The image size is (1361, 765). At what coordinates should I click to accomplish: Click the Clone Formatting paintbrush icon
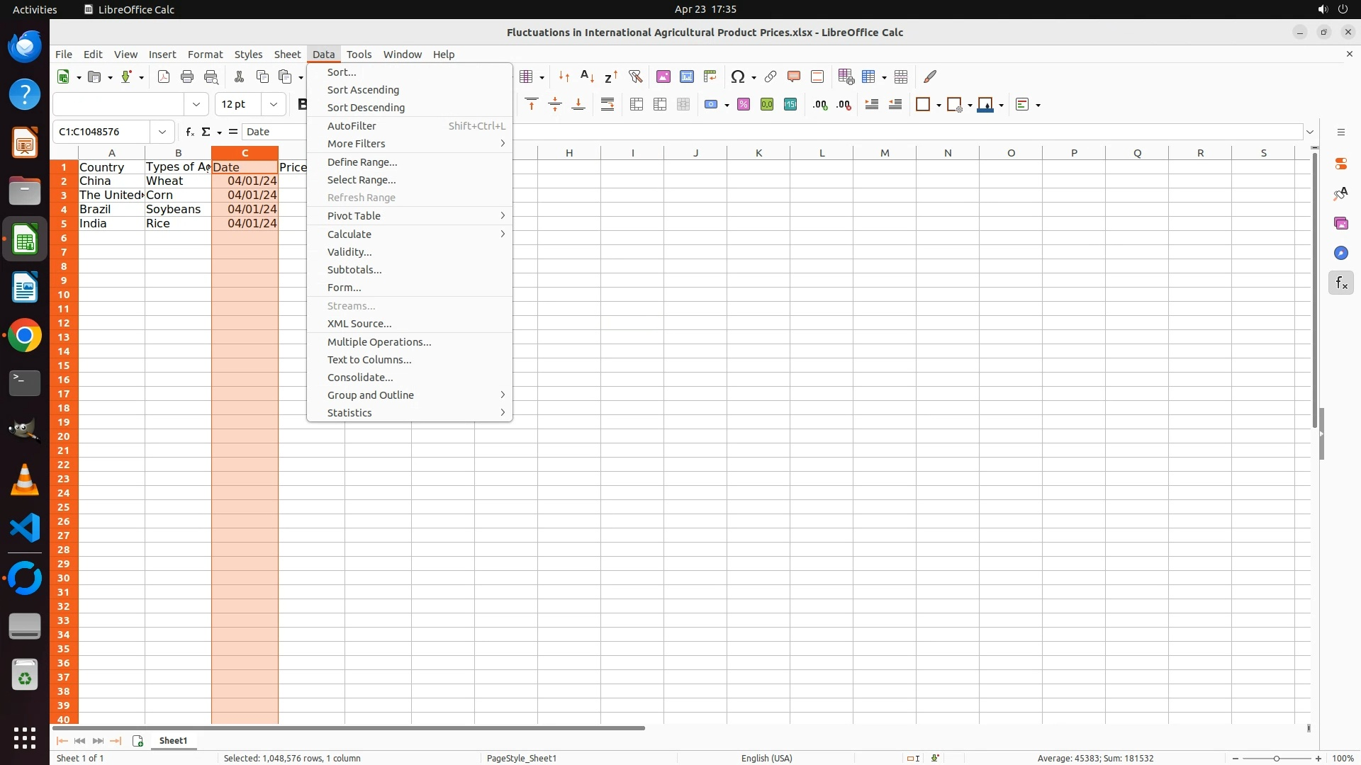click(930, 76)
